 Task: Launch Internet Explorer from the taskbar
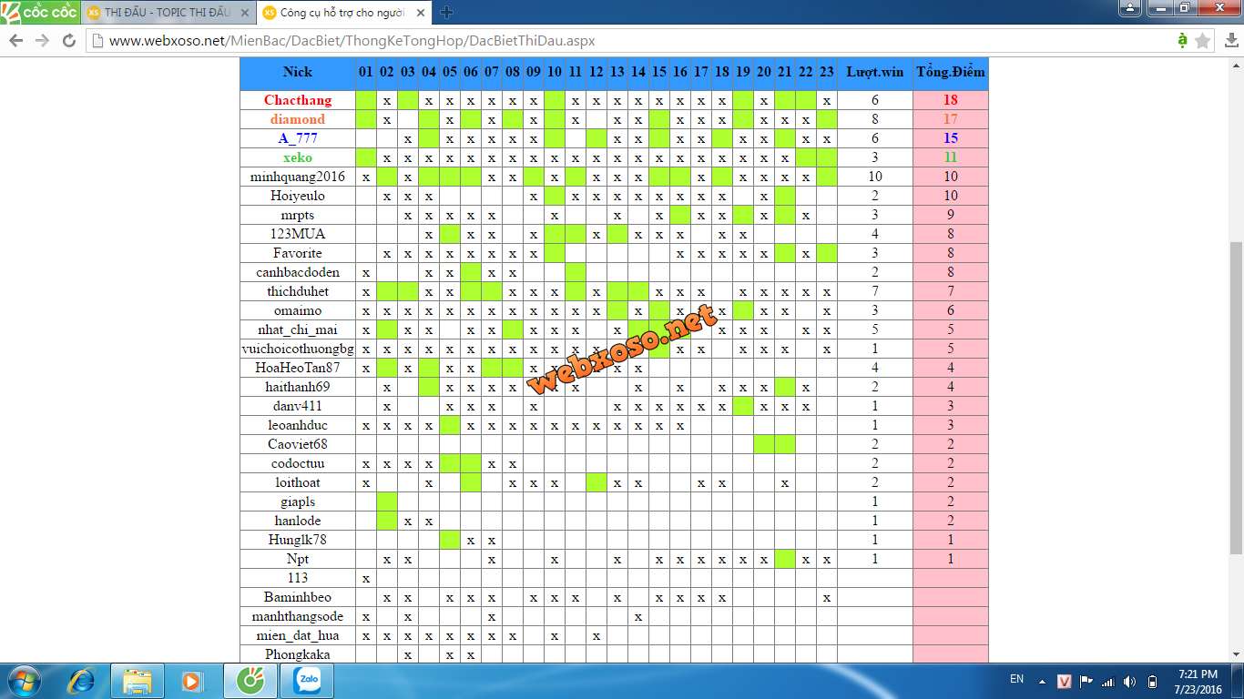coord(84,681)
